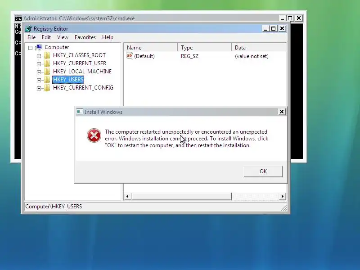Click the HKEY_CURRENT_USER folder icon

tap(47, 63)
